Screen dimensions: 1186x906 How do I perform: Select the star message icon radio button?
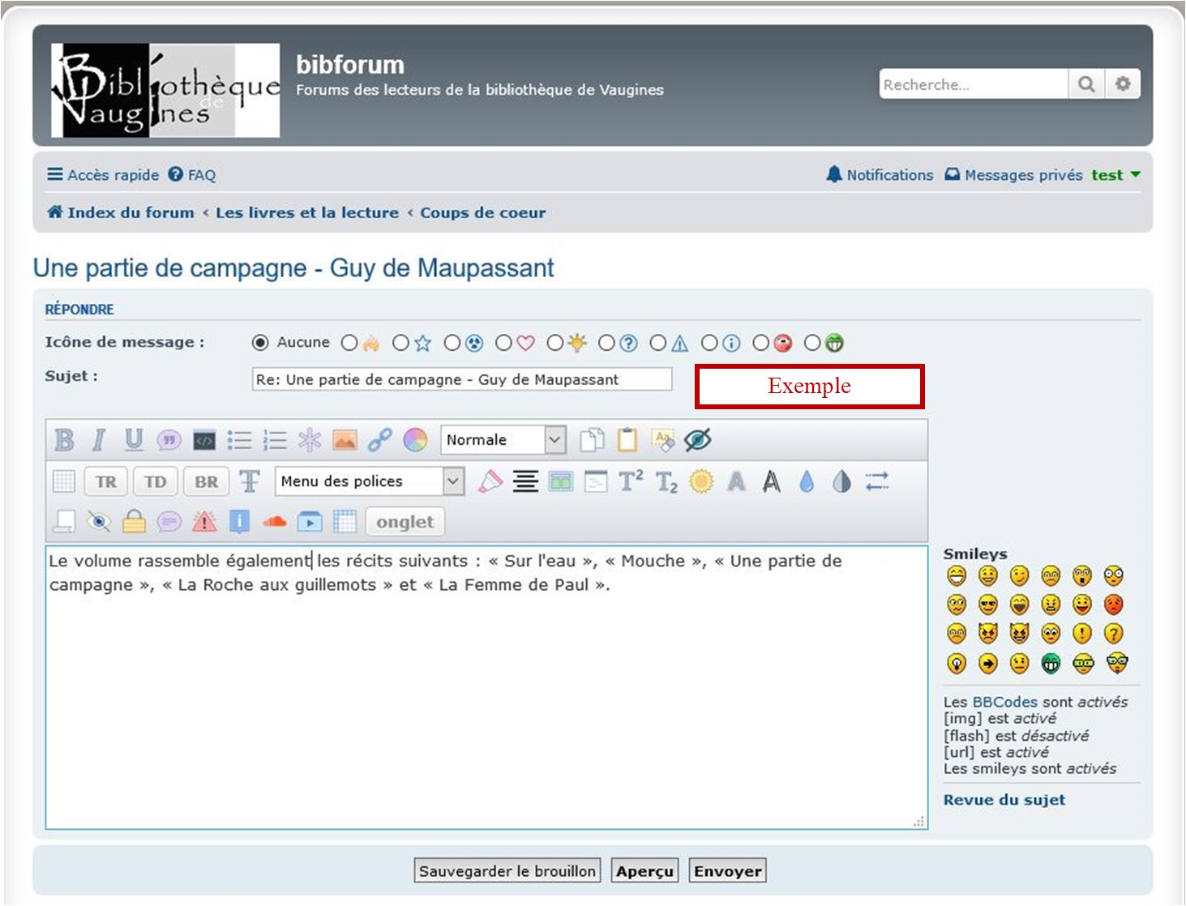click(x=400, y=343)
